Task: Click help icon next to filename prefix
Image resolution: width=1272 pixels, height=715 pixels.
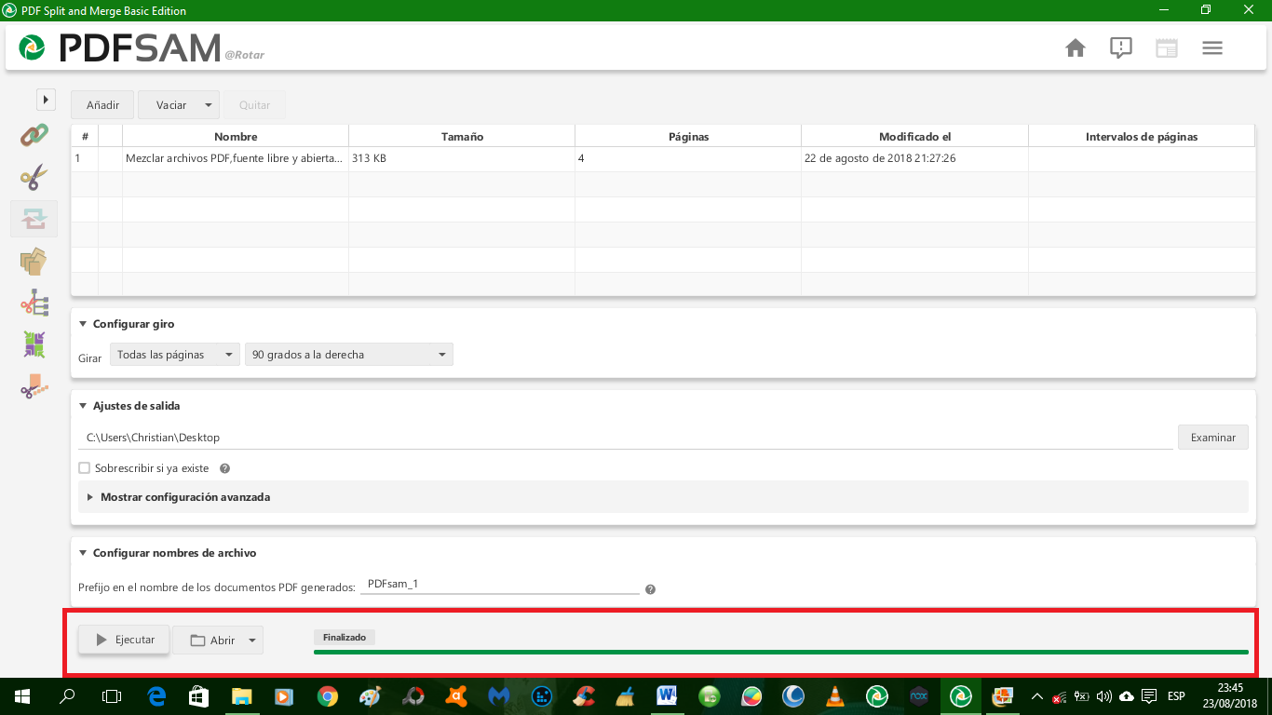Action: [x=650, y=589]
